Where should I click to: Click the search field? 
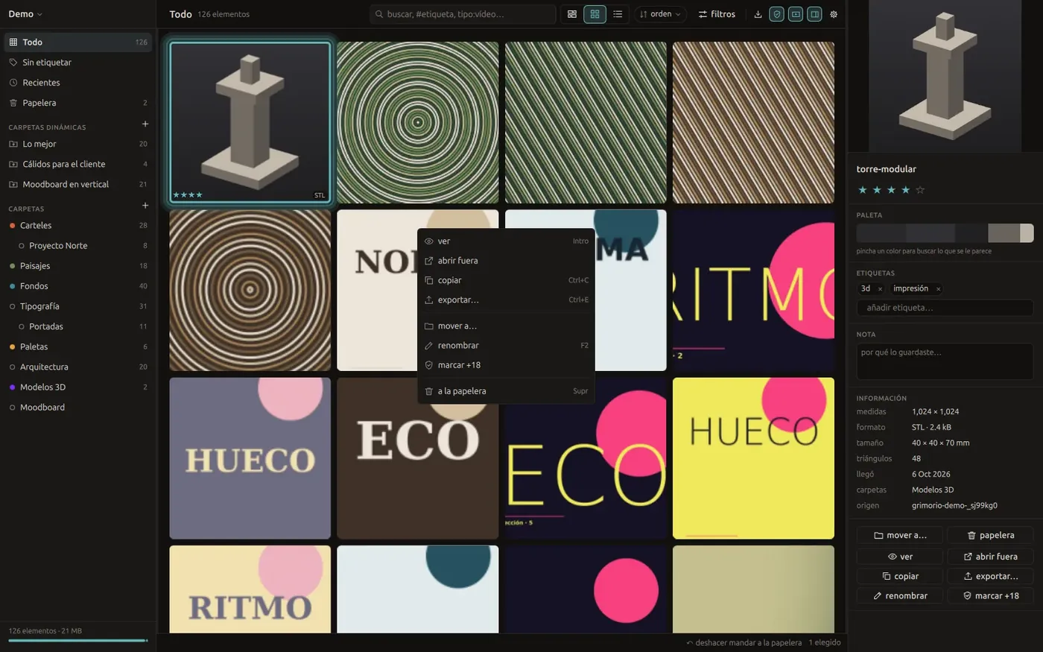coord(463,14)
